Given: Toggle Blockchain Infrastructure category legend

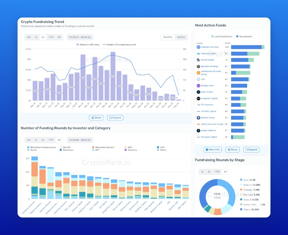Looking at the screenshot, I should click(41, 147).
